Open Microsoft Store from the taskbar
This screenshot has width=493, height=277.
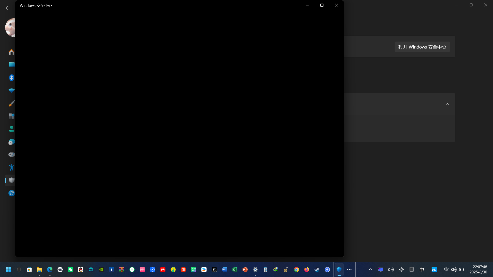(x=29, y=270)
